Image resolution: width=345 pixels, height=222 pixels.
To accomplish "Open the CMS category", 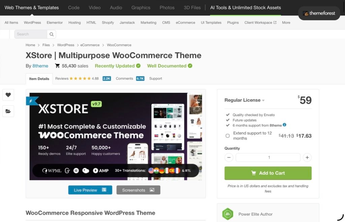I will [166, 23].
